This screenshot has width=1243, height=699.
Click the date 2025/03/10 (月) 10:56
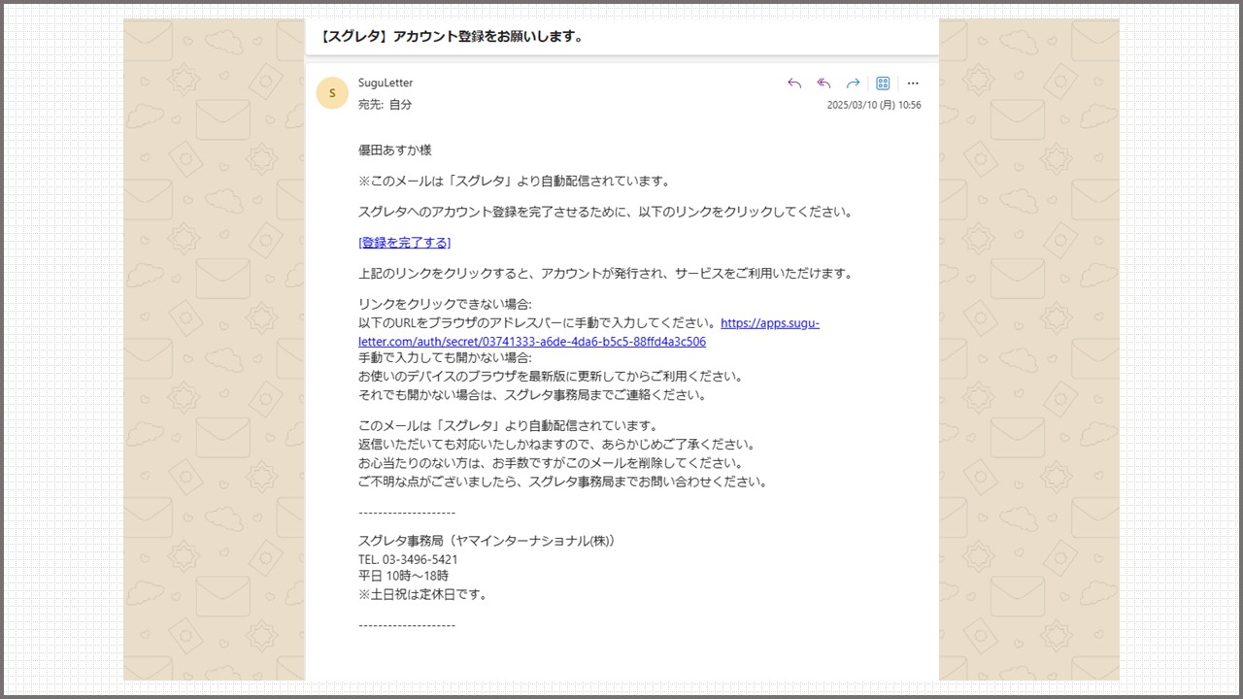point(874,105)
